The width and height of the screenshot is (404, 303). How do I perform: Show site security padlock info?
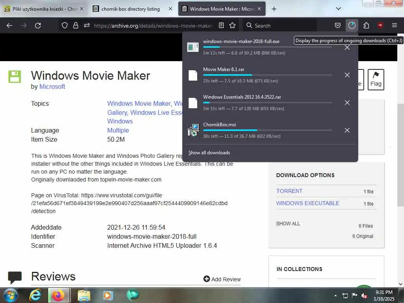point(75,25)
